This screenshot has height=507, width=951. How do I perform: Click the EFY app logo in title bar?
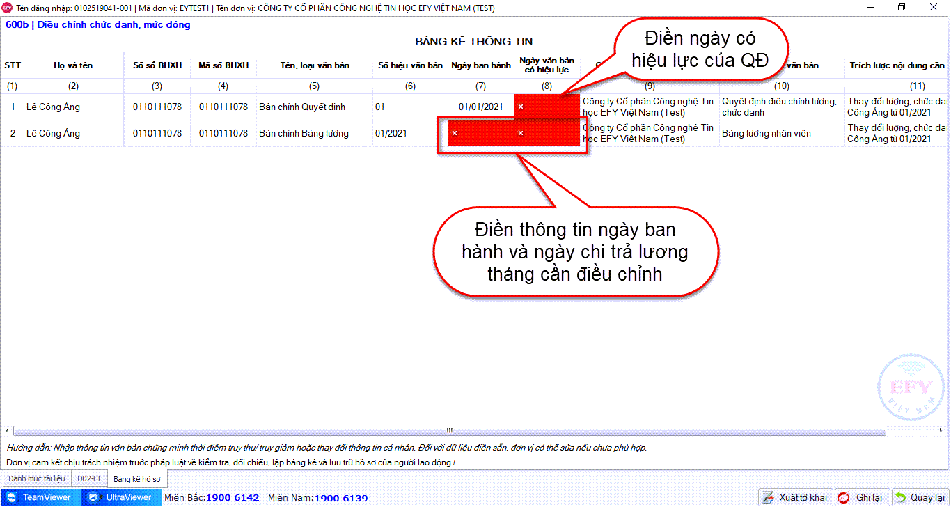pos(8,8)
